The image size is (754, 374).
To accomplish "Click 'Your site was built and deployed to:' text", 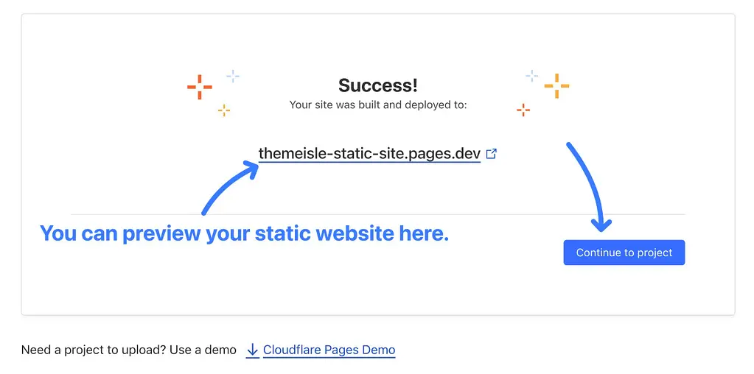I will pyautogui.click(x=378, y=105).
